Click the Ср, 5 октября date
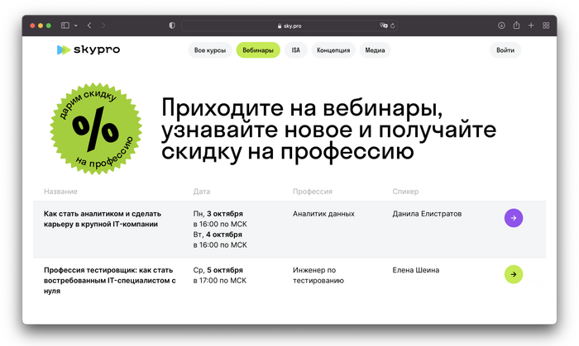The height and width of the screenshot is (346, 579). [x=218, y=270]
